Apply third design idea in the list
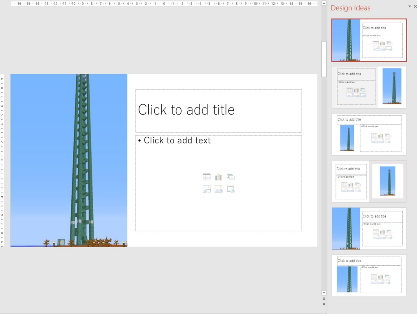The height and width of the screenshot is (314, 417). click(369, 134)
